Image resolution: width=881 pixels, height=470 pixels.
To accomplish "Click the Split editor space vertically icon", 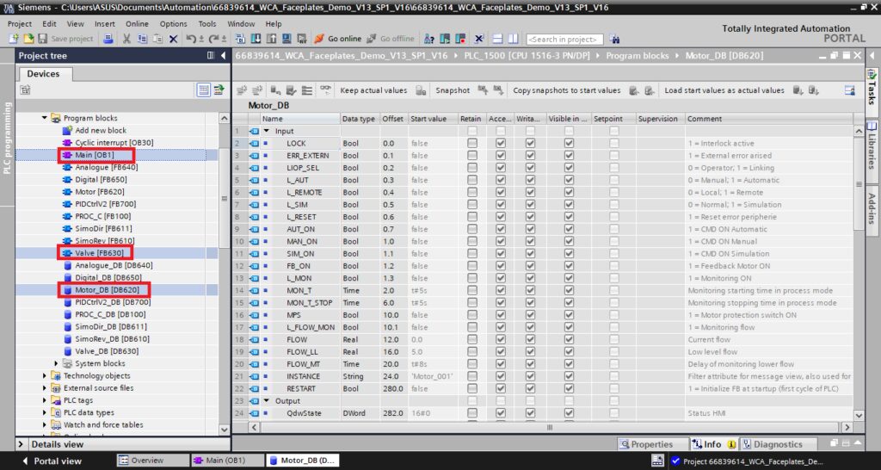I will [513, 39].
